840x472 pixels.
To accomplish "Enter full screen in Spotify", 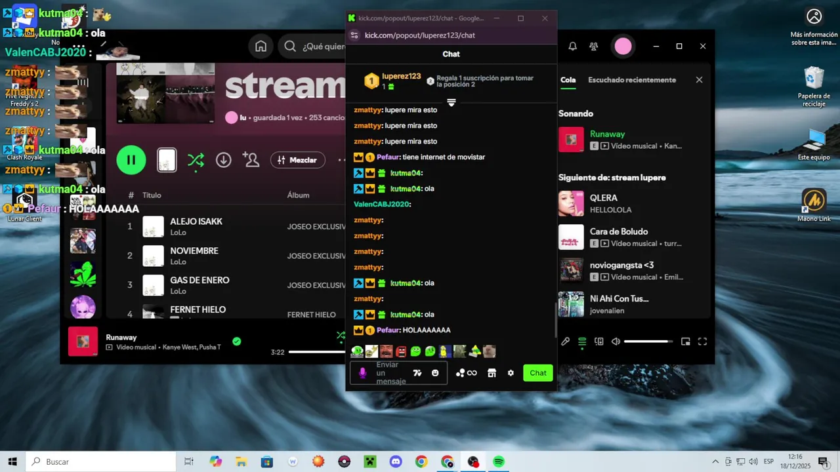I will click(x=702, y=342).
